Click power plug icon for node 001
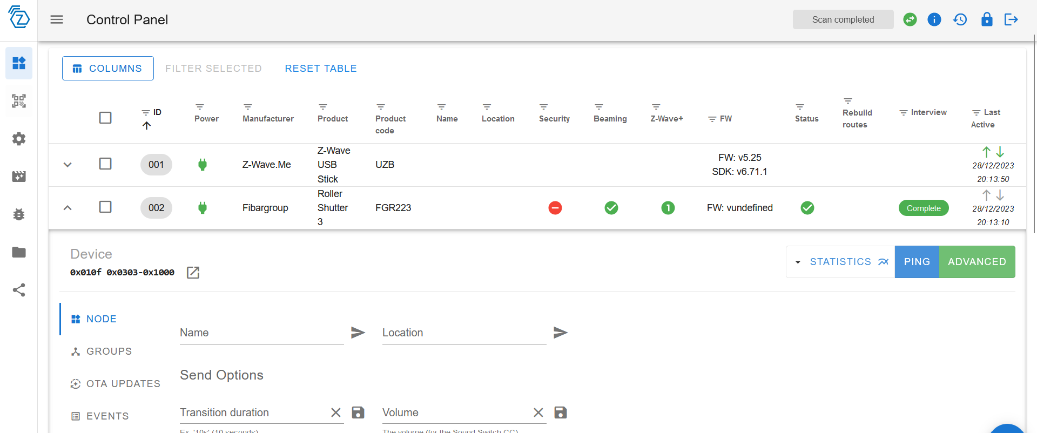 pyautogui.click(x=203, y=165)
